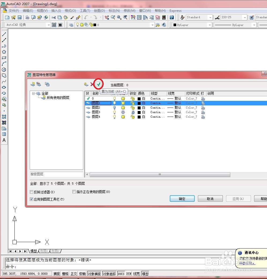This screenshot has height=279, width=267.
Task: Click color swatch of layer 0
Action: (x=139, y=99)
